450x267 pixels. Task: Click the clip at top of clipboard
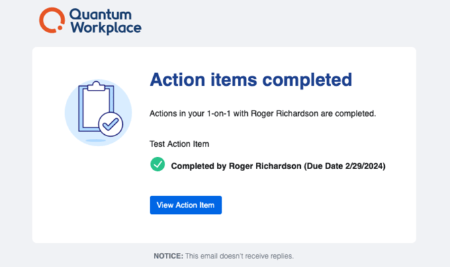tap(96, 86)
